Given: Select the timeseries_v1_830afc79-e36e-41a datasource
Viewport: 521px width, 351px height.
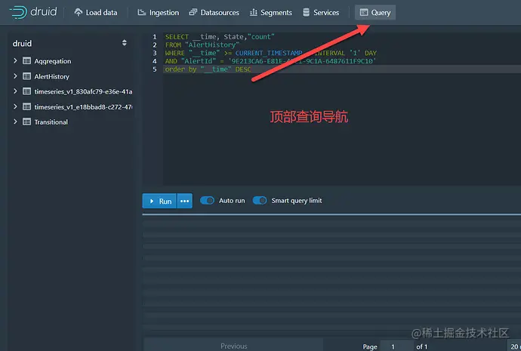Looking at the screenshot, I should (x=83, y=91).
